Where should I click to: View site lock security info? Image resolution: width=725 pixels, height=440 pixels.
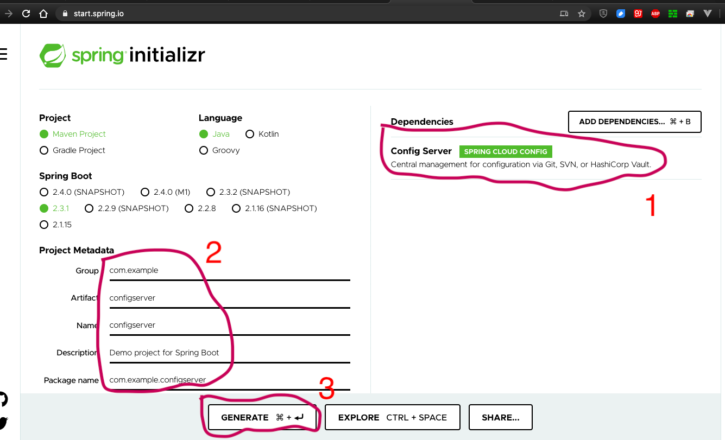(65, 14)
